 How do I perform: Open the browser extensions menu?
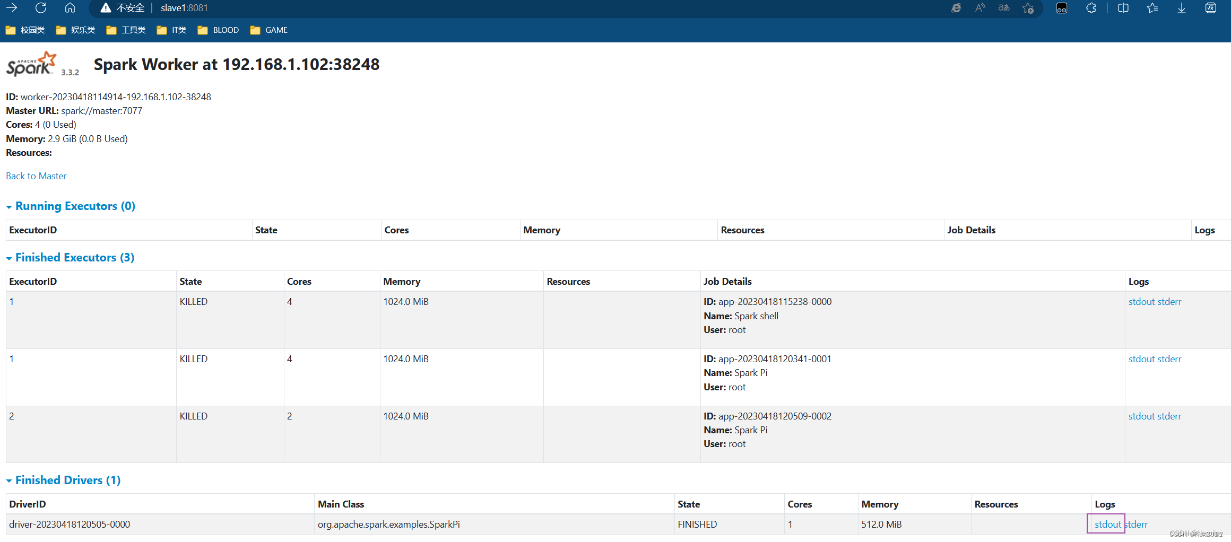pyautogui.click(x=1091, y=8)
